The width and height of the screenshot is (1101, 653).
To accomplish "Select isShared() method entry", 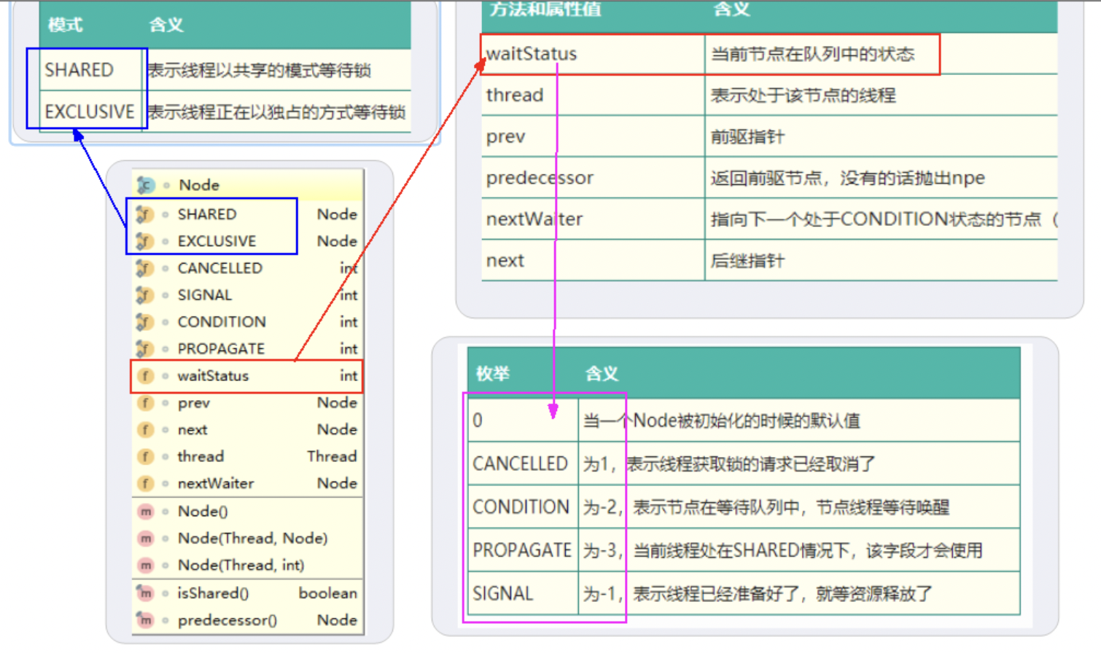I will point(248,593).
